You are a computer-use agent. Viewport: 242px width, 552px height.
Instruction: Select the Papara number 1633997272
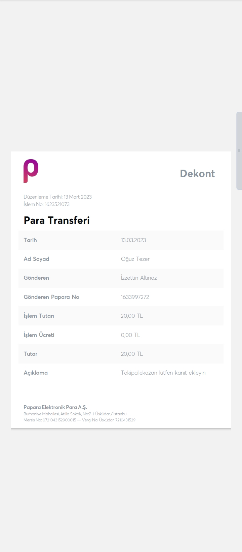pyautogui.click(x=135, y=297)
